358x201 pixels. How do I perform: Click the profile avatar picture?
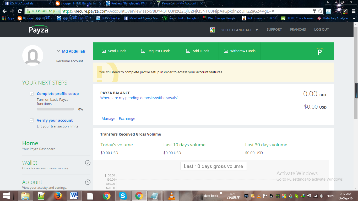tap(33, 55)
